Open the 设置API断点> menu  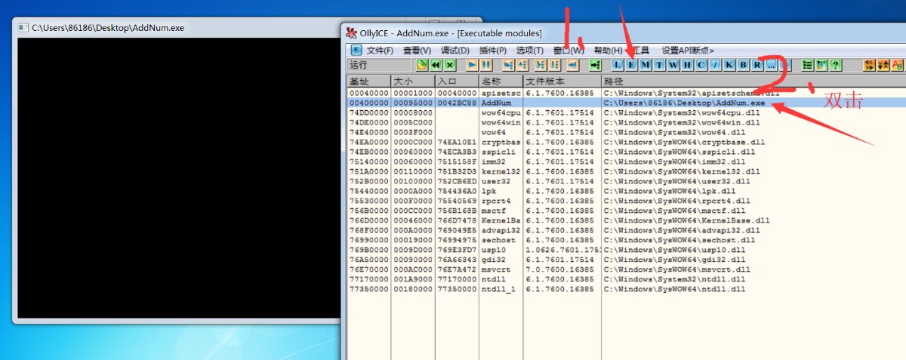[x=688, y=51]
